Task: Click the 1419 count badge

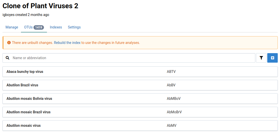Action: [39, 27]
